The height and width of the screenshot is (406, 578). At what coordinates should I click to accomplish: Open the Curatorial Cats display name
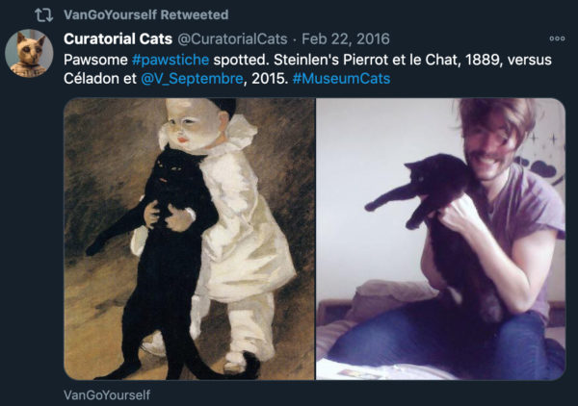[x=118, y=38]
